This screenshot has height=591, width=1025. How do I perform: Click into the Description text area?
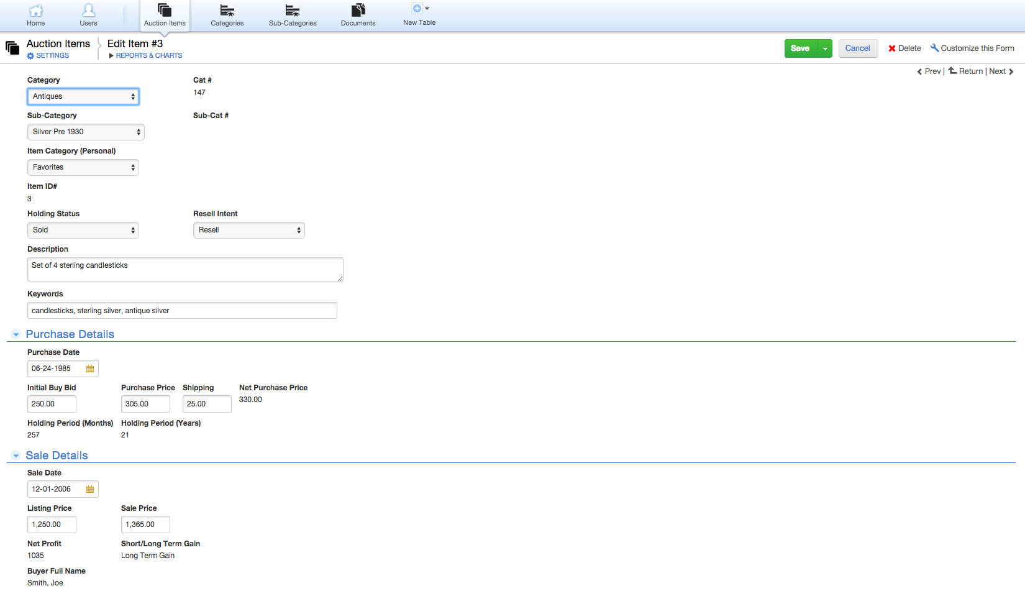click(x=185, y=270)
